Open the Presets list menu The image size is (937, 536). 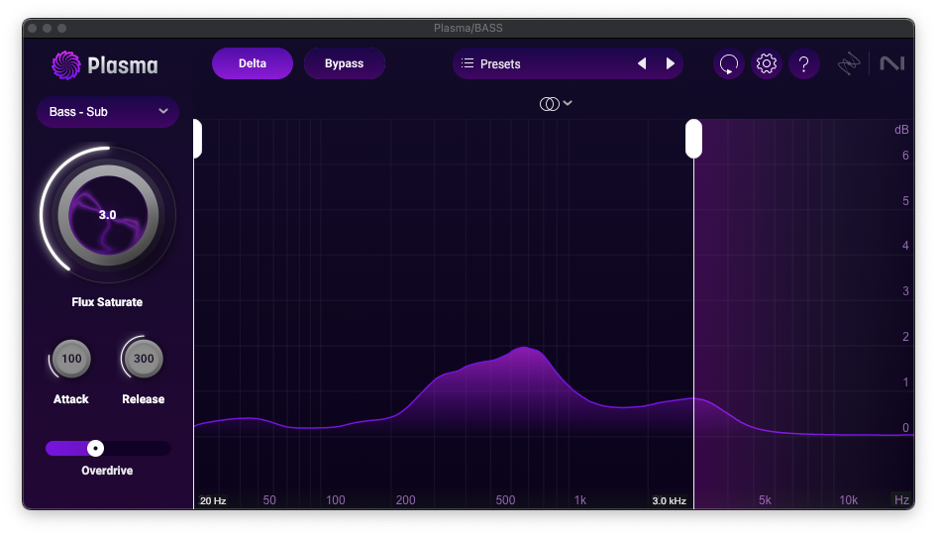pyautogui.click(x=491, y=64)
